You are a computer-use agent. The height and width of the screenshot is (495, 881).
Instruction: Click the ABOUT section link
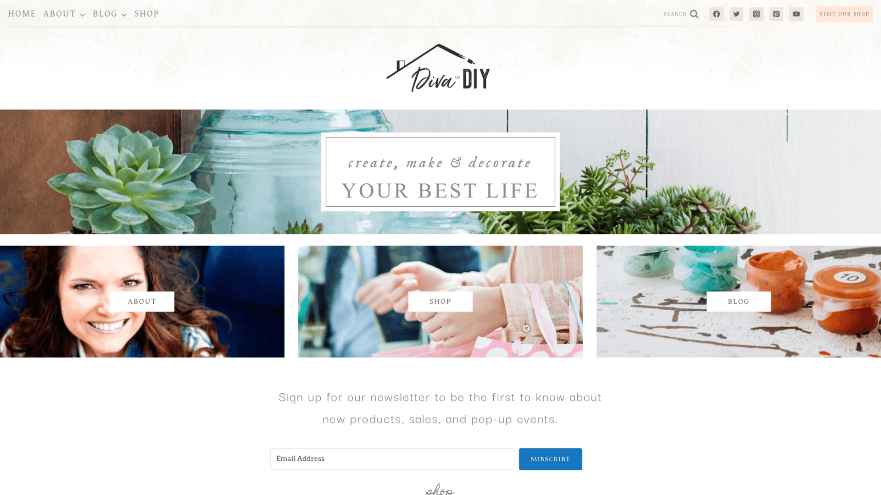[x=142, y=301]
